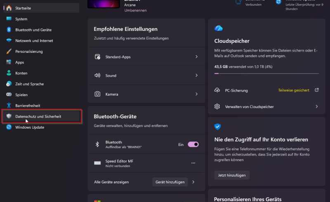The width and height of the screenshot is (330, 202).
Task: Click the Windows Update sidebar icon
Action: click(x=9, y=127)
